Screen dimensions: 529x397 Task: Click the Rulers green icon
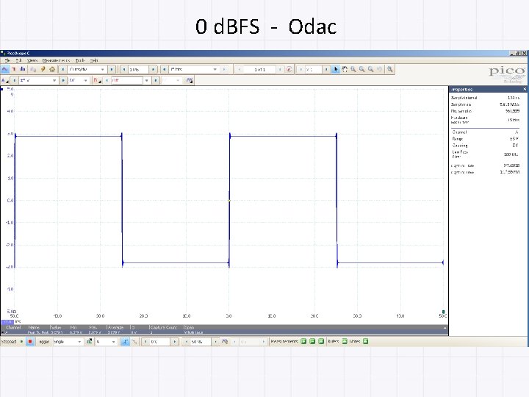pyautogui.click(x=345, y=342)
